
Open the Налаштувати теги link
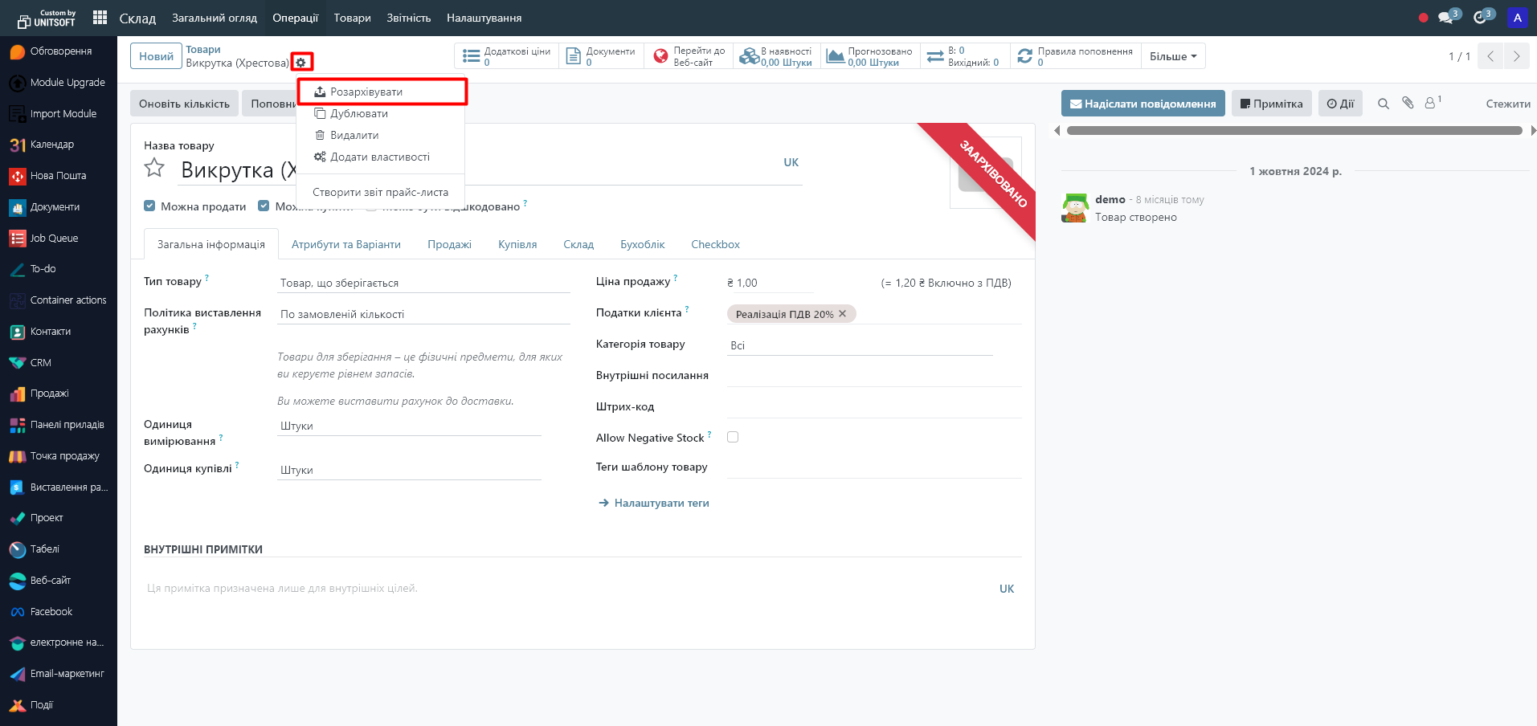[x=660, y=503]
